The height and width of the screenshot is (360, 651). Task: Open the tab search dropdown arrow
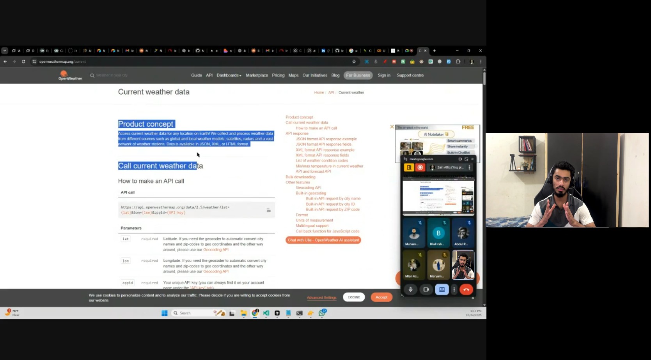[5, 51]
